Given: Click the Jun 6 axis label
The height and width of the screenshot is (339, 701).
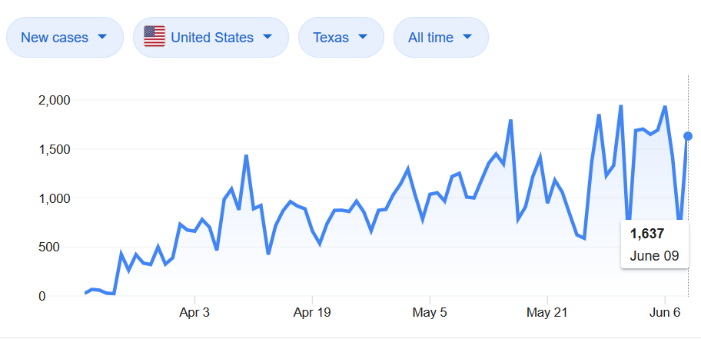Looking at the screenshot, I should tap(664, 313).
